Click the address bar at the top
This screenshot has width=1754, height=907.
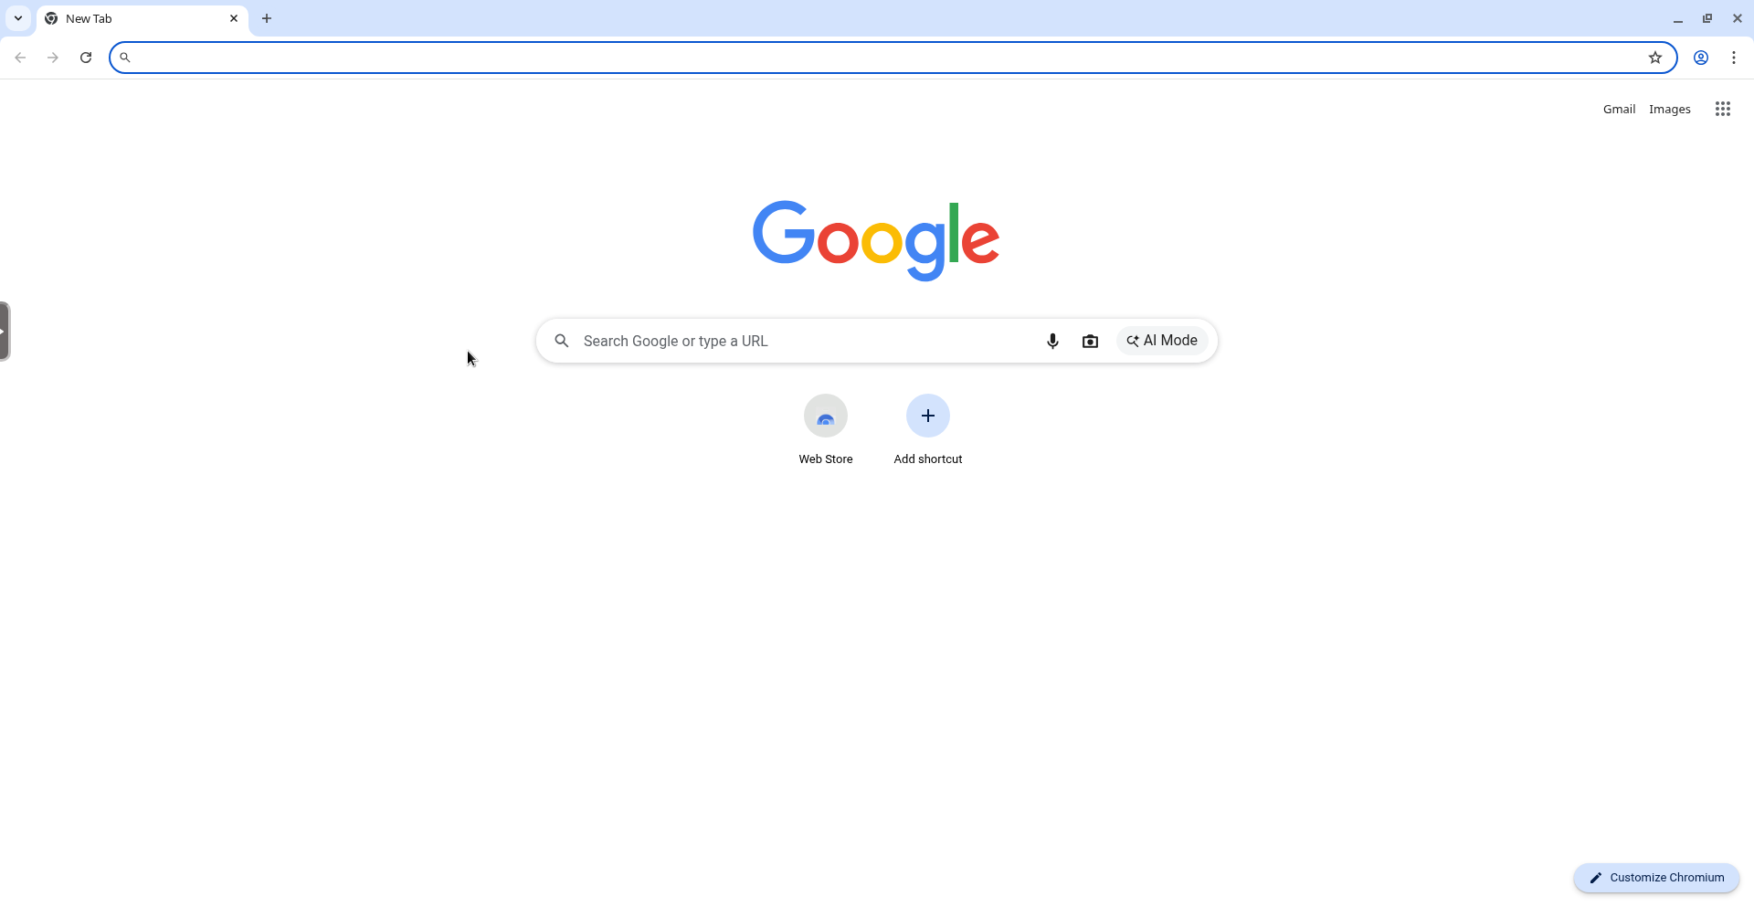(886, 58)
